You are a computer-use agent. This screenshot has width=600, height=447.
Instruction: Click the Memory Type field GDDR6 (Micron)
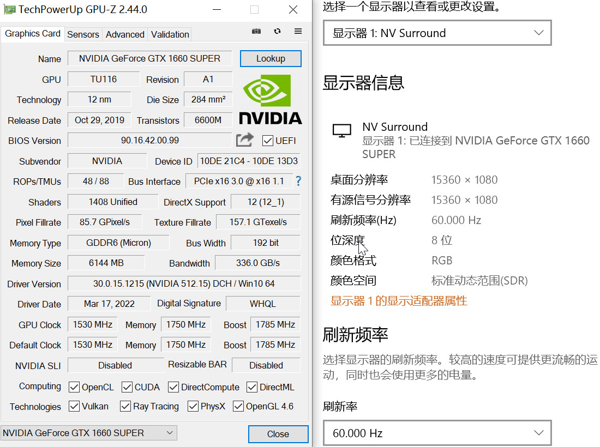point(118,243)
